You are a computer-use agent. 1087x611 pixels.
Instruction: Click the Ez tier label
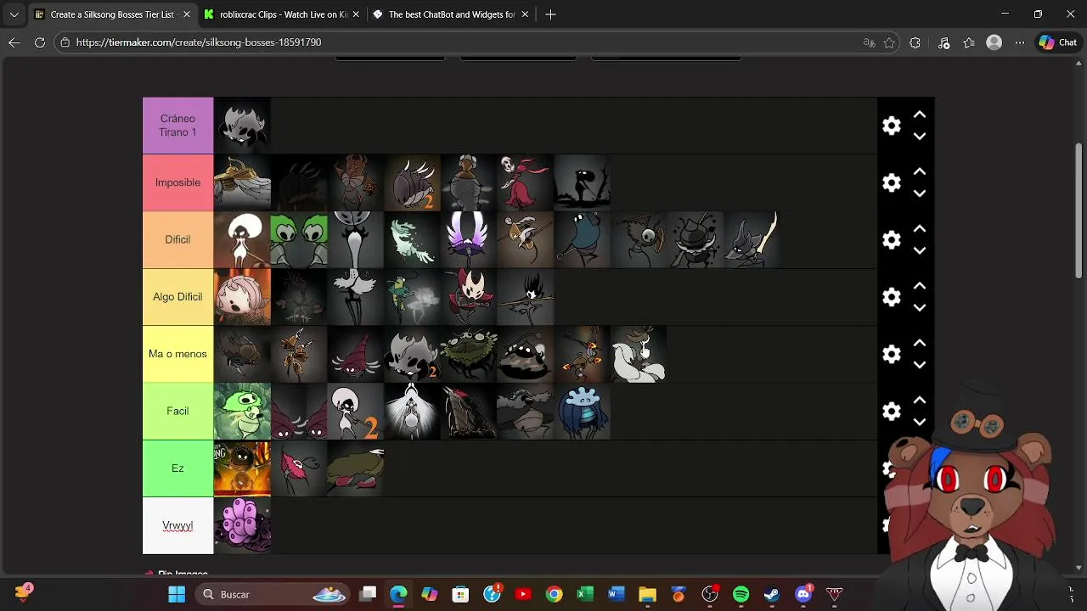[177, 468]
